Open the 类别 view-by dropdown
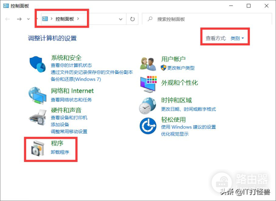 (x=237, y=38)
